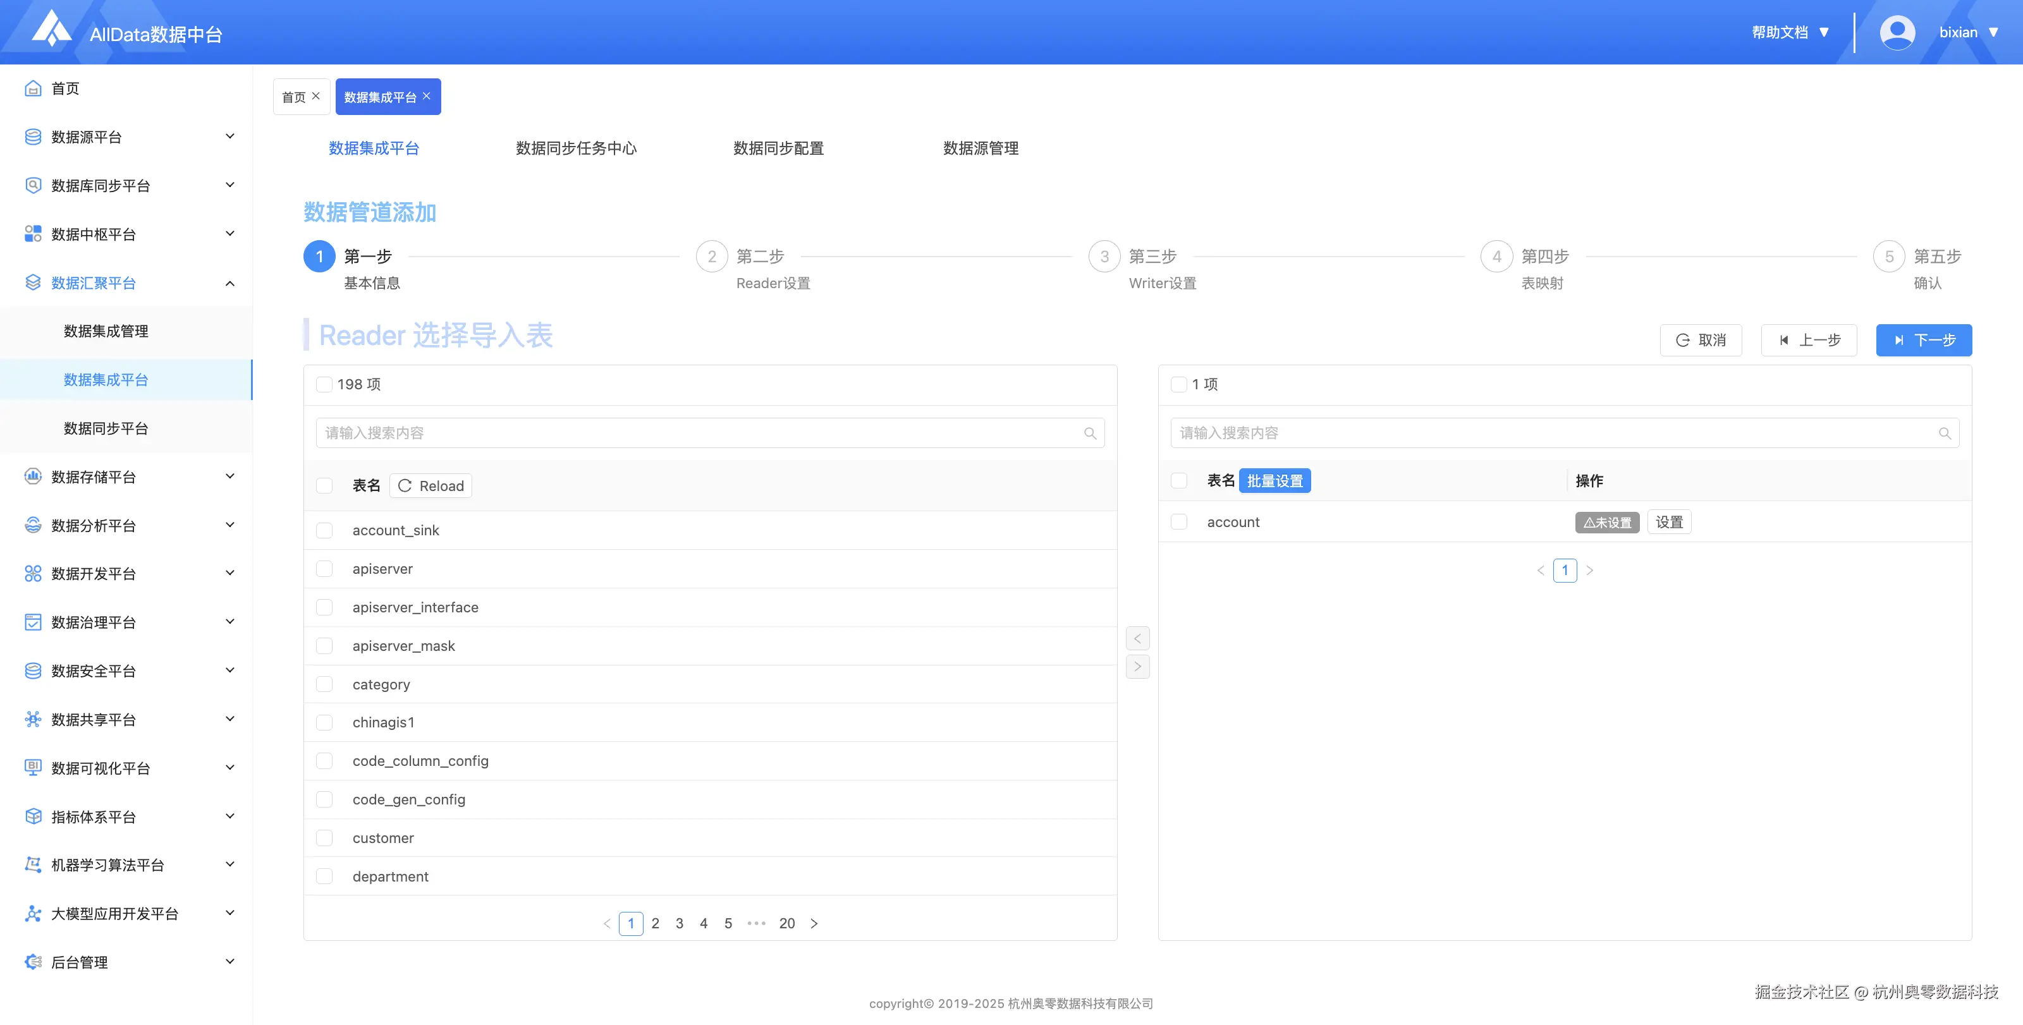The width and height of the screenshot is (2023, 1025).
Task: Go to page 3 of table list
Action: click(680, 924)
